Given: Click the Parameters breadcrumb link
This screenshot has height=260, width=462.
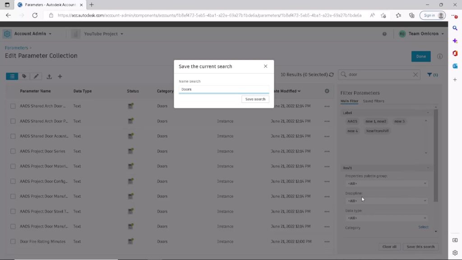Looking at the screenshot, I should pos(16,47).
